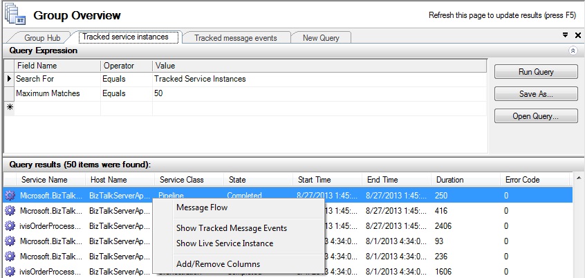Close the current tab with X icon
585x278 pixels.
point(578,35)
